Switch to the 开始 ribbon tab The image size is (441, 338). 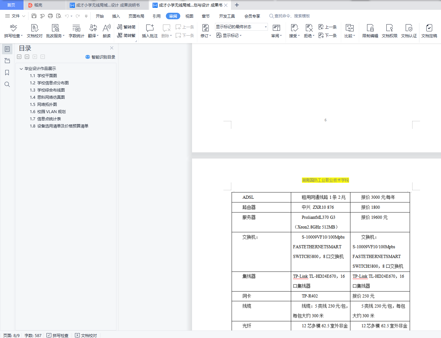click(100, 16)
